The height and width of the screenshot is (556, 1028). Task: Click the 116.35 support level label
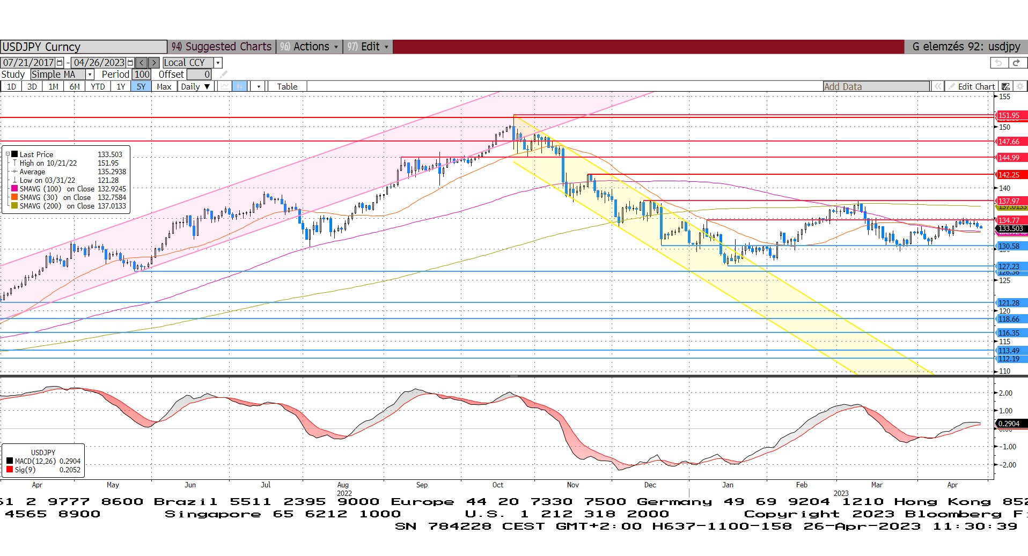coord(1011,333)
